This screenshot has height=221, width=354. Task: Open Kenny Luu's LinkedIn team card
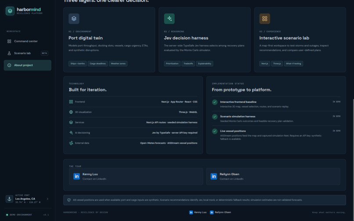(x=136, y=176)
